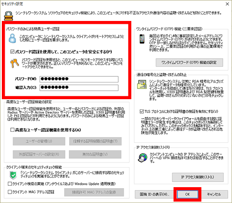This screenshot has height=203, width=232.
Task: Click the smartphone OTP icon
Action: 142,39
